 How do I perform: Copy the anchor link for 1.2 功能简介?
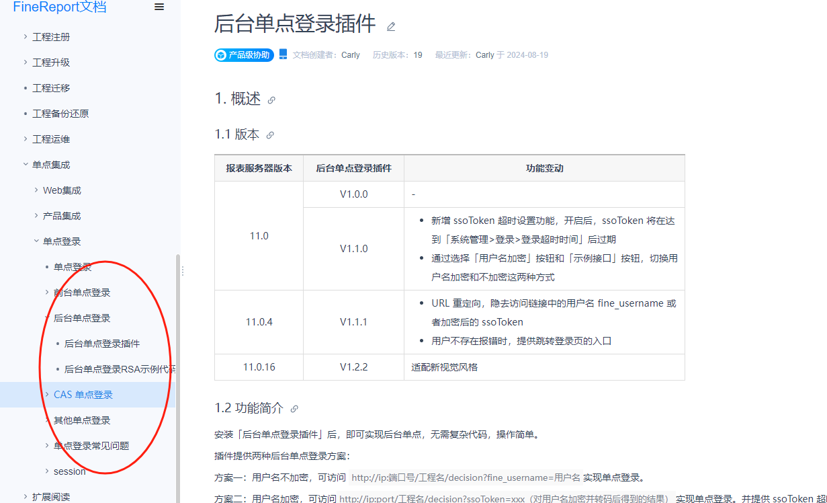(x=294, y=409)
